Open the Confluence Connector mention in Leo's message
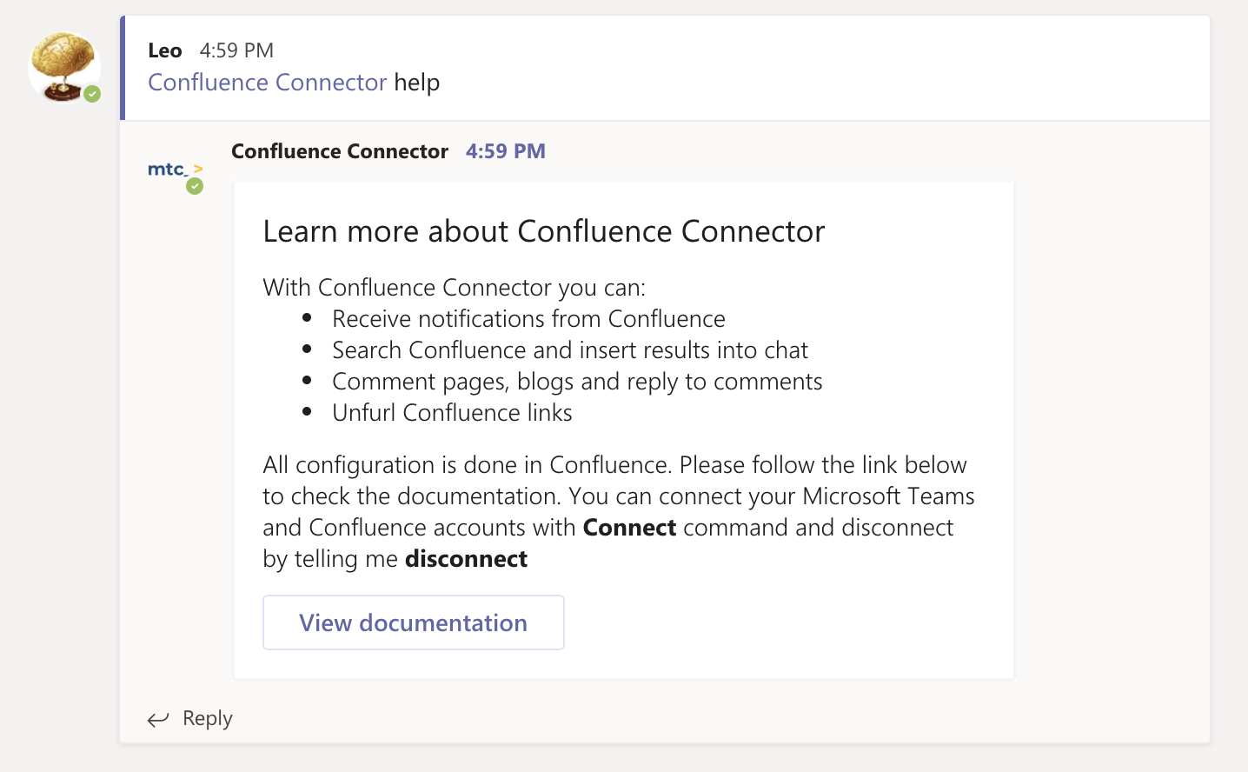Image resolution: width=1248 pixels, height=772 pixels. coord(267,83)
